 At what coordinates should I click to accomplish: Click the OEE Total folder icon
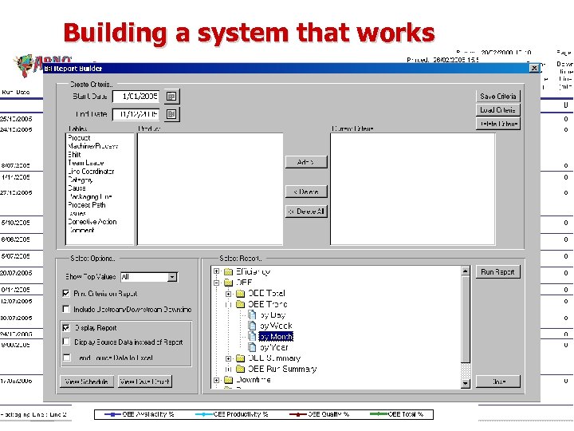click(241, 293)
